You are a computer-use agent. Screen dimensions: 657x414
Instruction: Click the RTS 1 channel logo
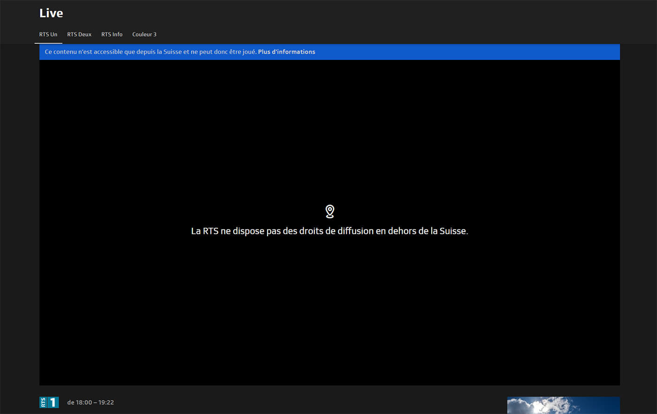[x=49, y=402]
